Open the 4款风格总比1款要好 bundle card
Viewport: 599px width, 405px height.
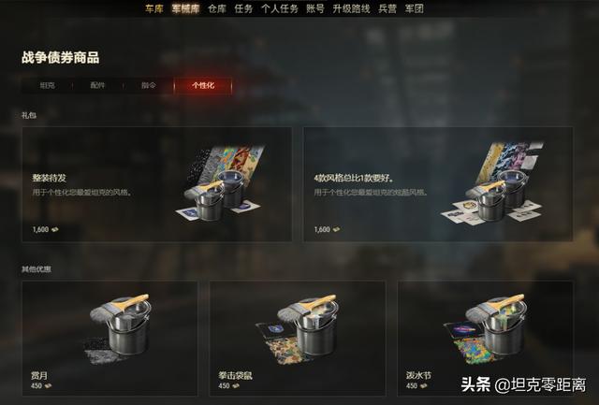coord(438,184)
